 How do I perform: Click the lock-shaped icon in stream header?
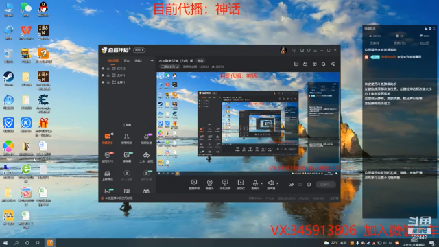pos(305,64)
